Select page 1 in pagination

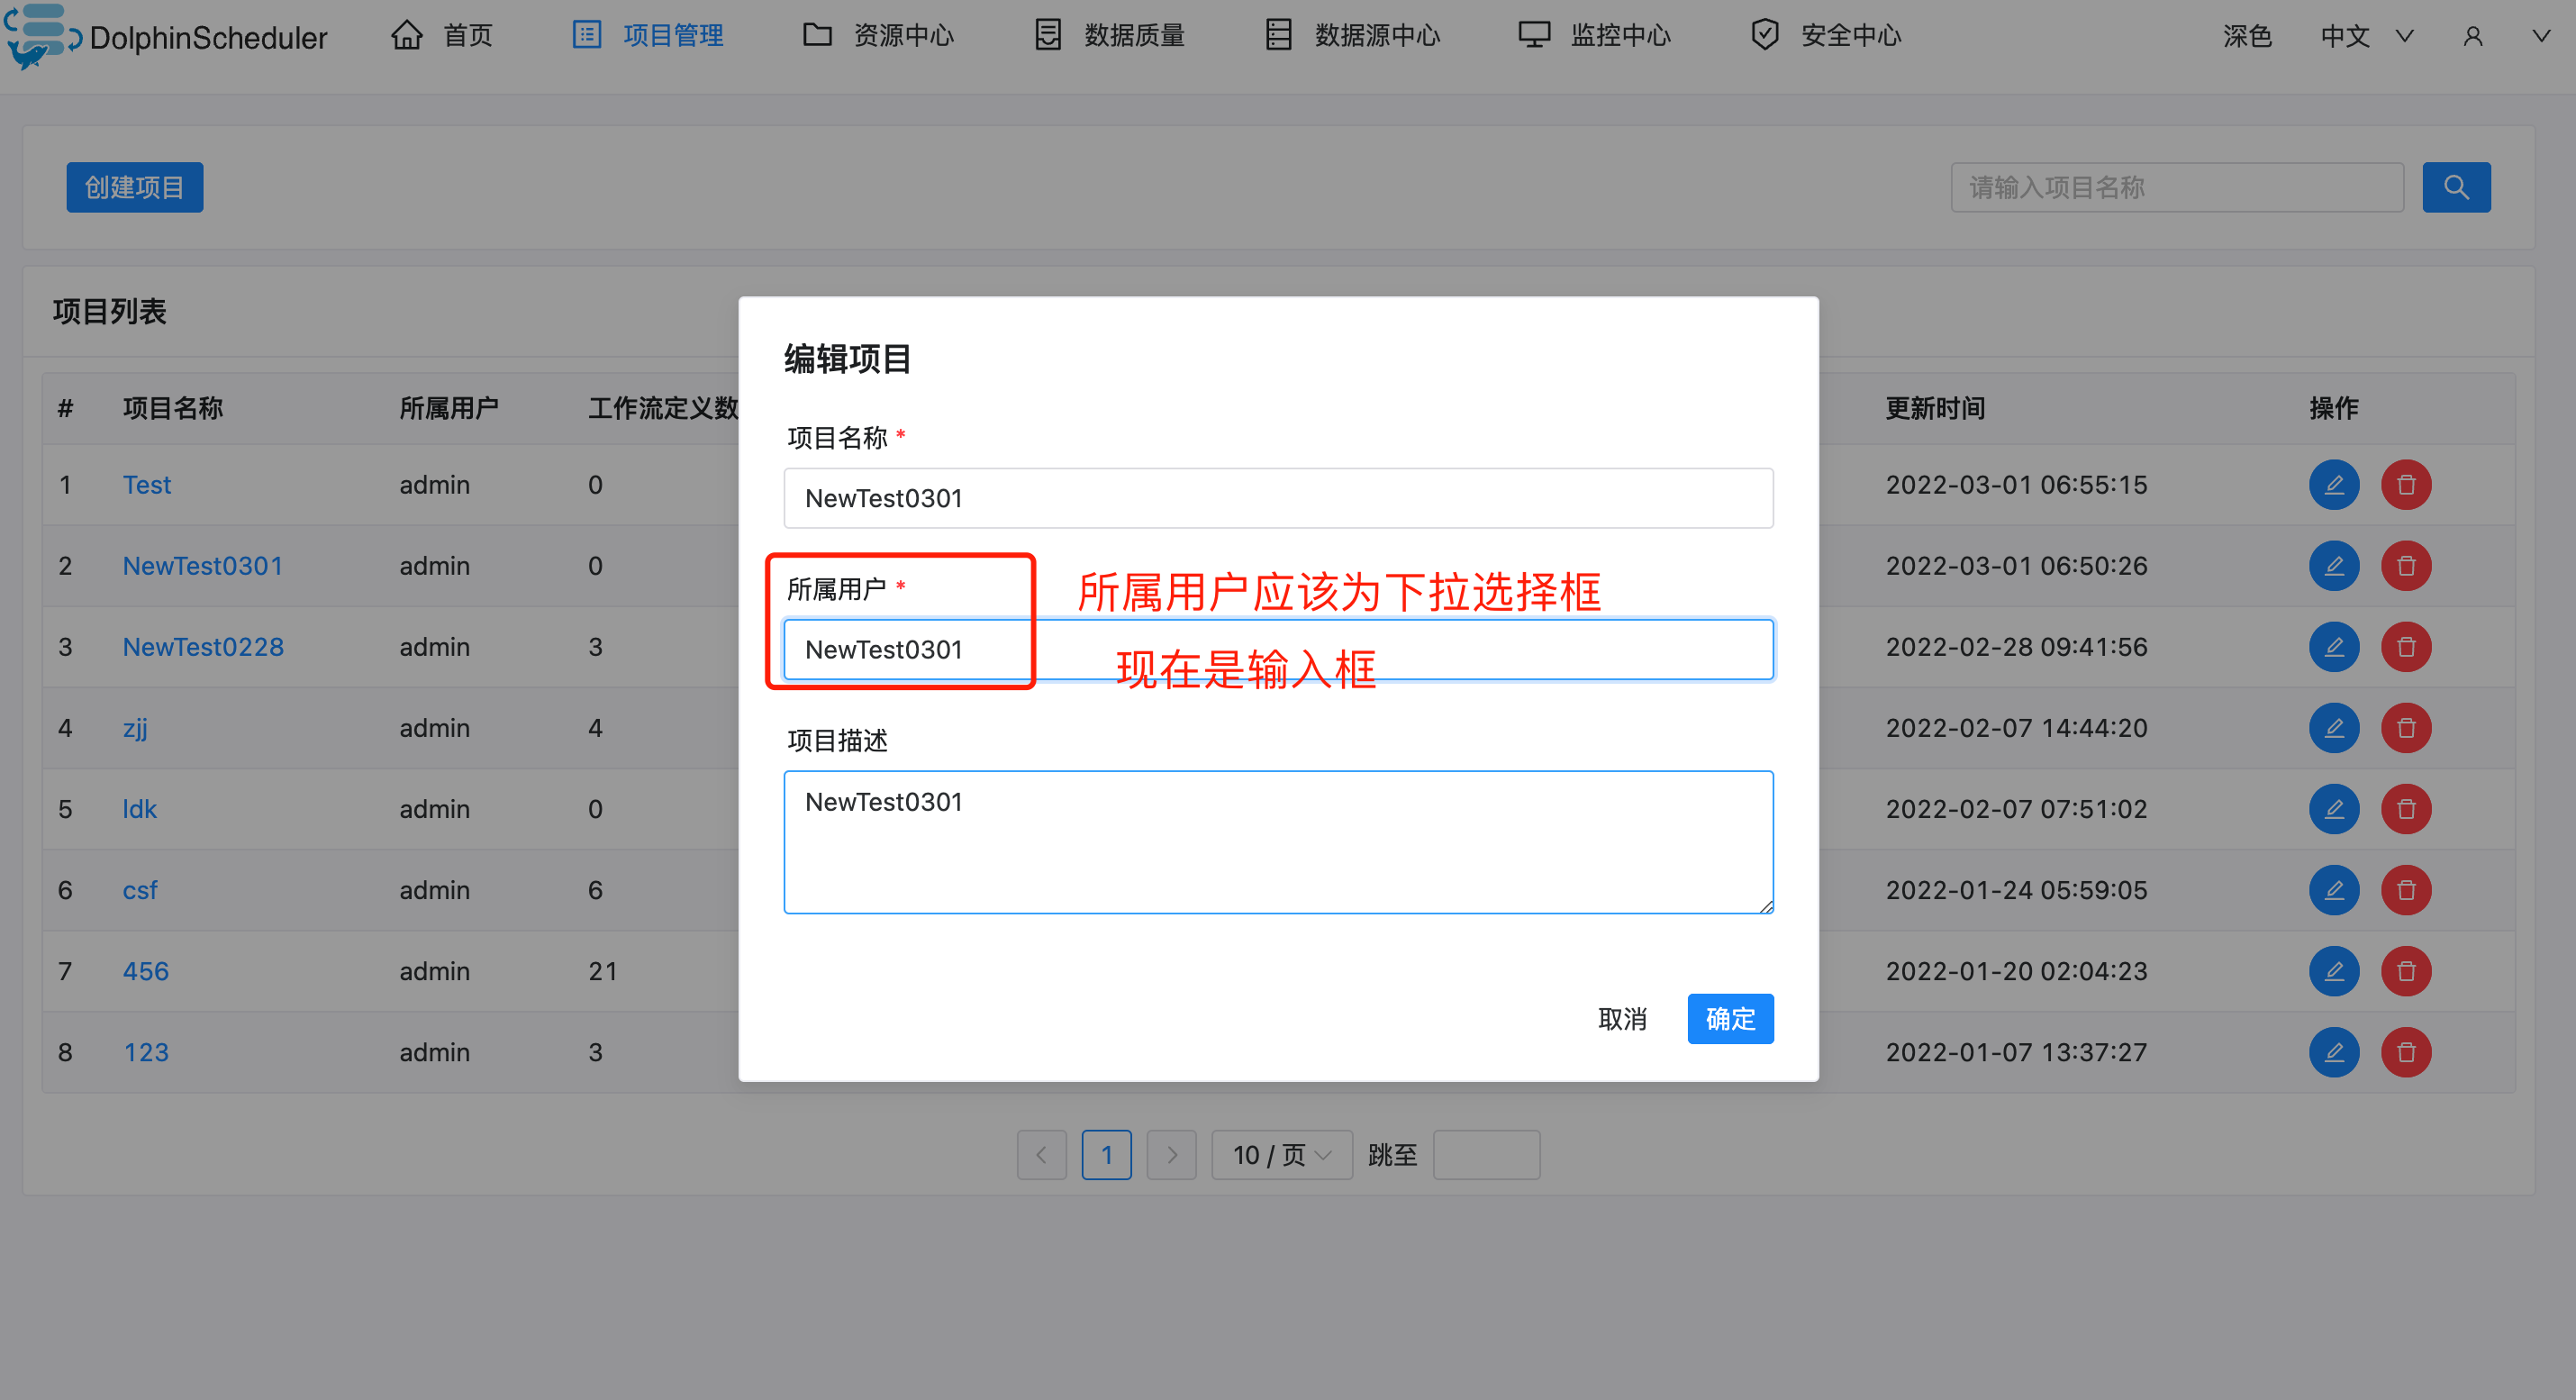pos(1107,1154)
